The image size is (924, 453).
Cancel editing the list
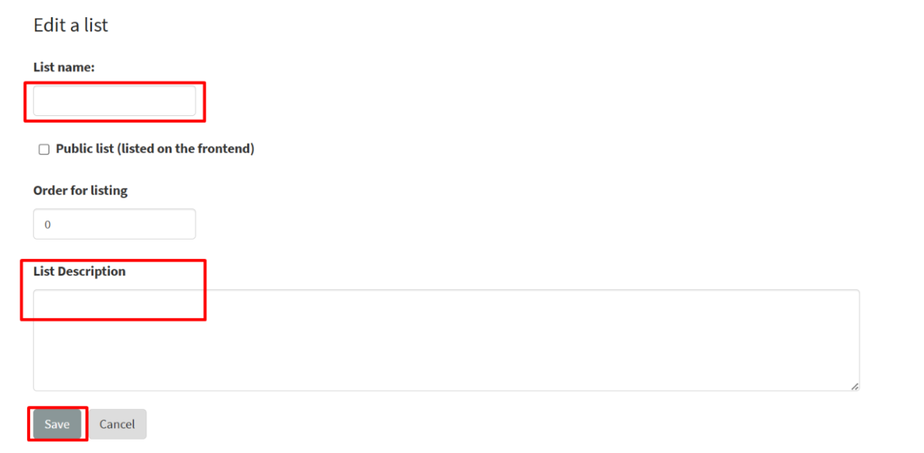coord(117,425)
